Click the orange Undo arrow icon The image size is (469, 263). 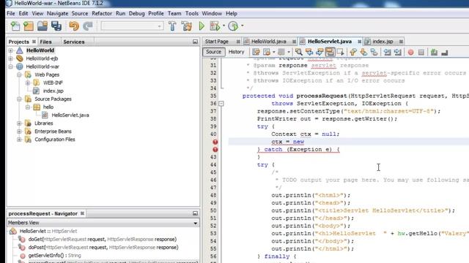[74, 26]
